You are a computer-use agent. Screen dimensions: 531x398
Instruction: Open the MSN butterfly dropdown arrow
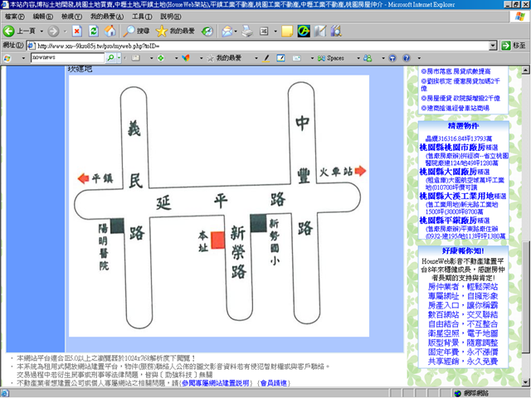[201, 58]
